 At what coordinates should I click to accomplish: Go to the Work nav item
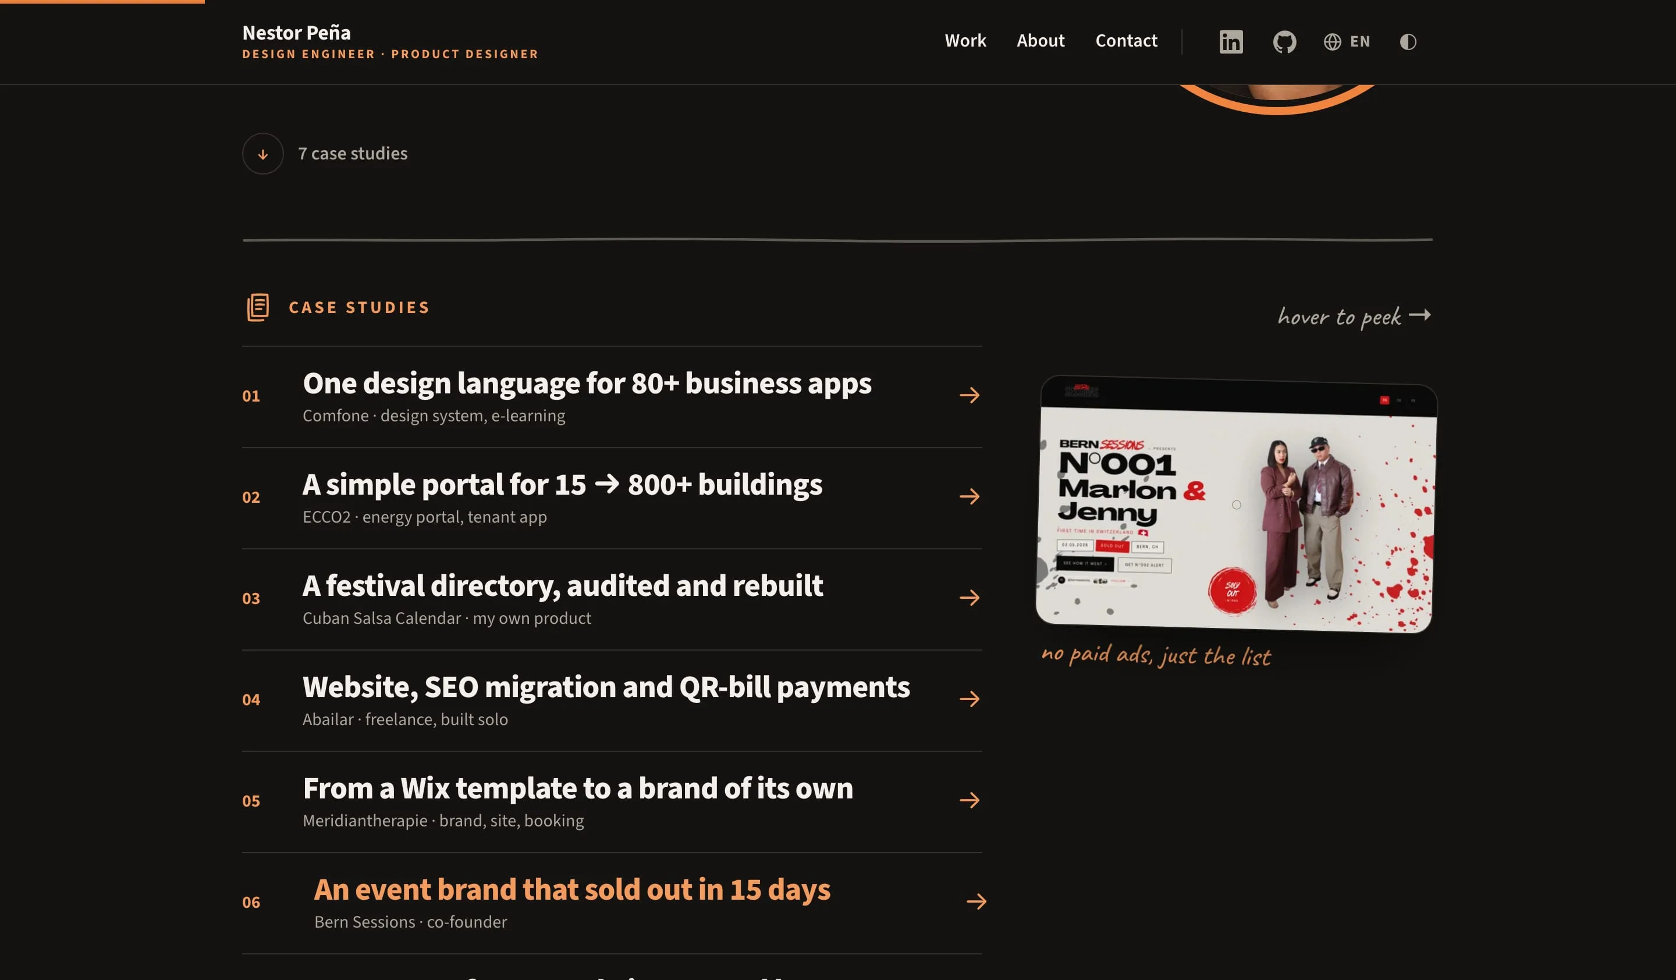tap(965, 41)
